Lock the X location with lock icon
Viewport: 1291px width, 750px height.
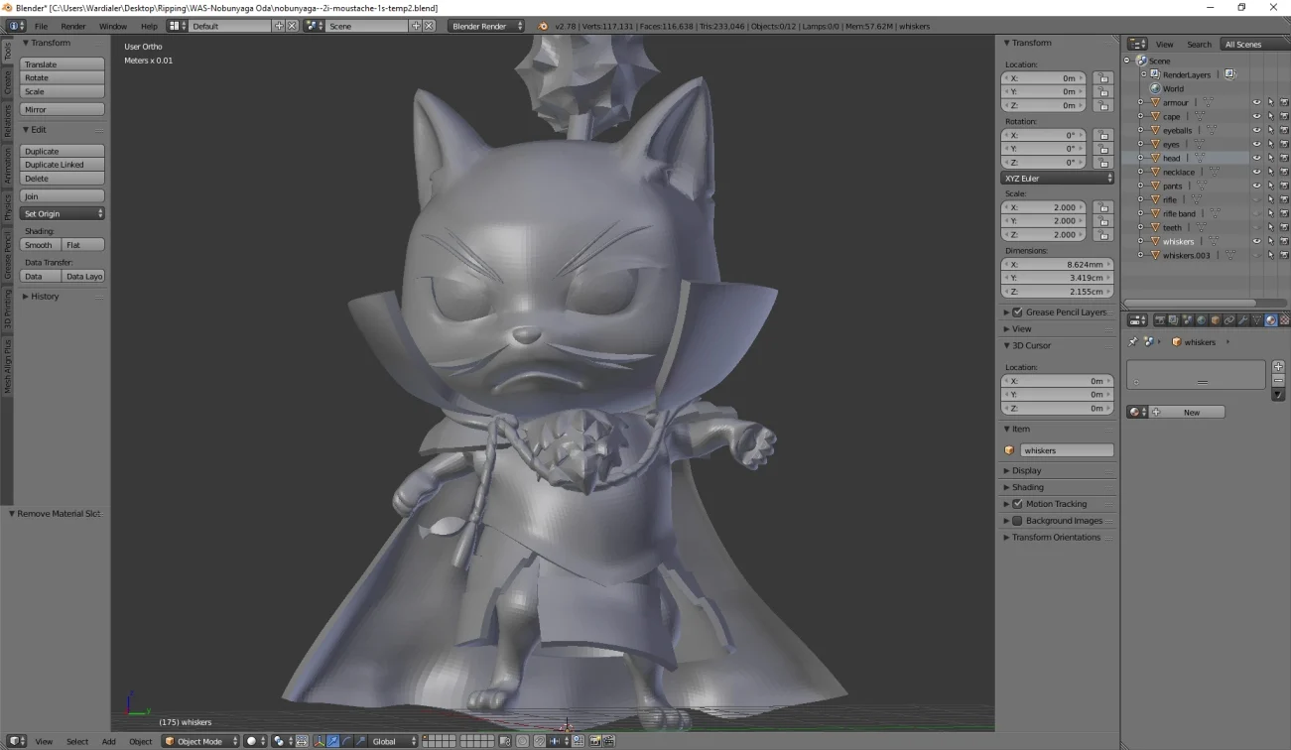click(1102, 78)
